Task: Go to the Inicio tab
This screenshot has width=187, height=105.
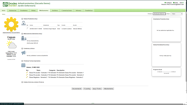Action: coord(4,10)
